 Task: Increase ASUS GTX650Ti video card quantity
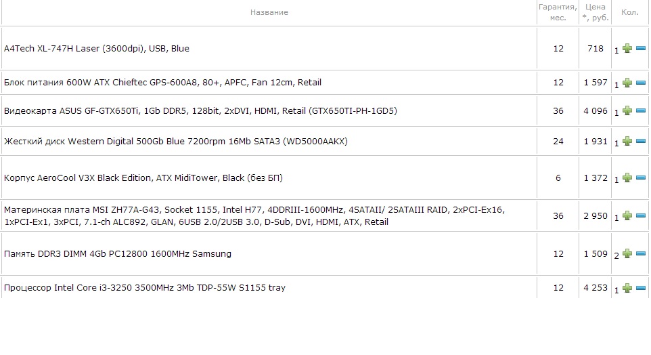[x=627, y=111]
